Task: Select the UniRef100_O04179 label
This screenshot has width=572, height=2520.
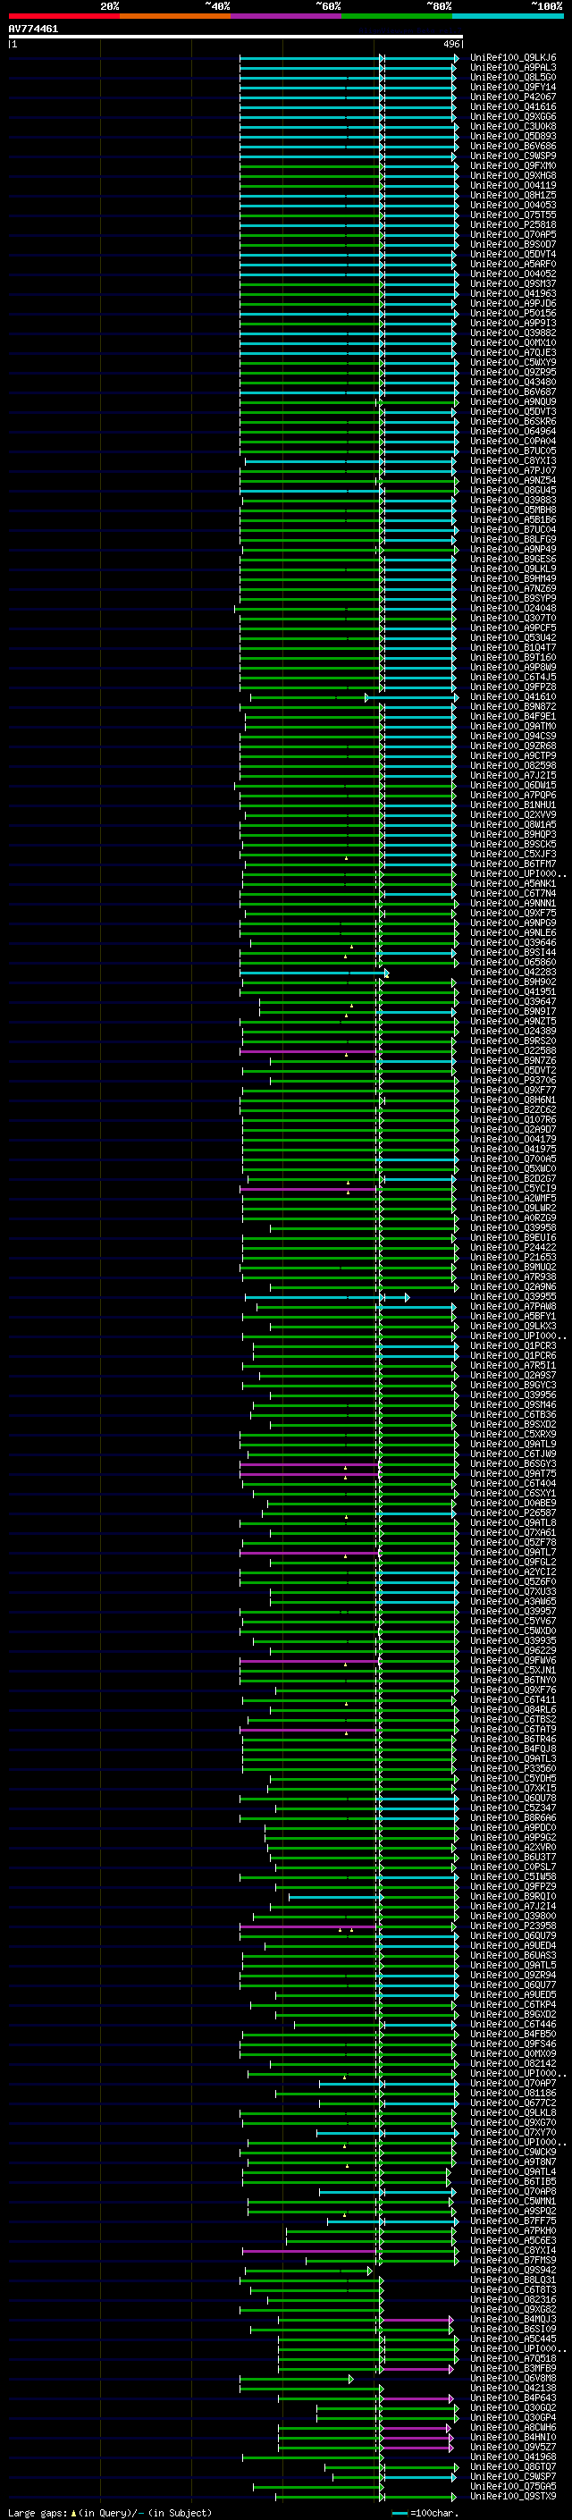Action: (x=512, y=1139)
